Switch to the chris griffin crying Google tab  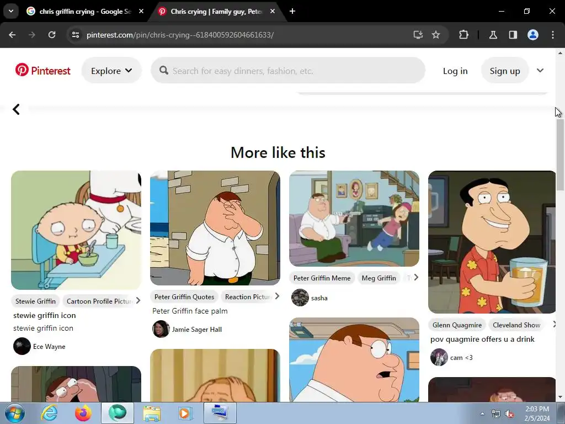pos(85,12)
